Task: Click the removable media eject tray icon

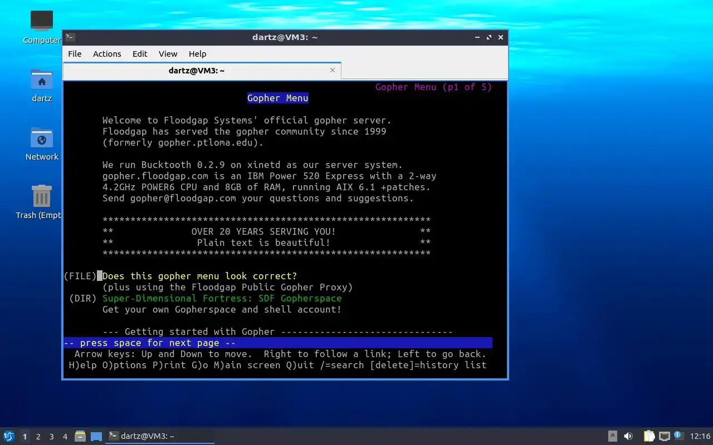Action: pos(612,436)
